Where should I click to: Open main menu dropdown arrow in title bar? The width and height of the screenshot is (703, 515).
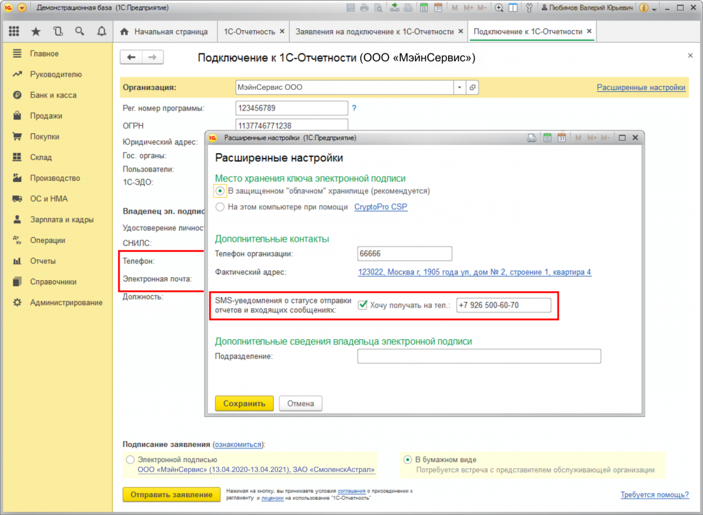[23, 8]
